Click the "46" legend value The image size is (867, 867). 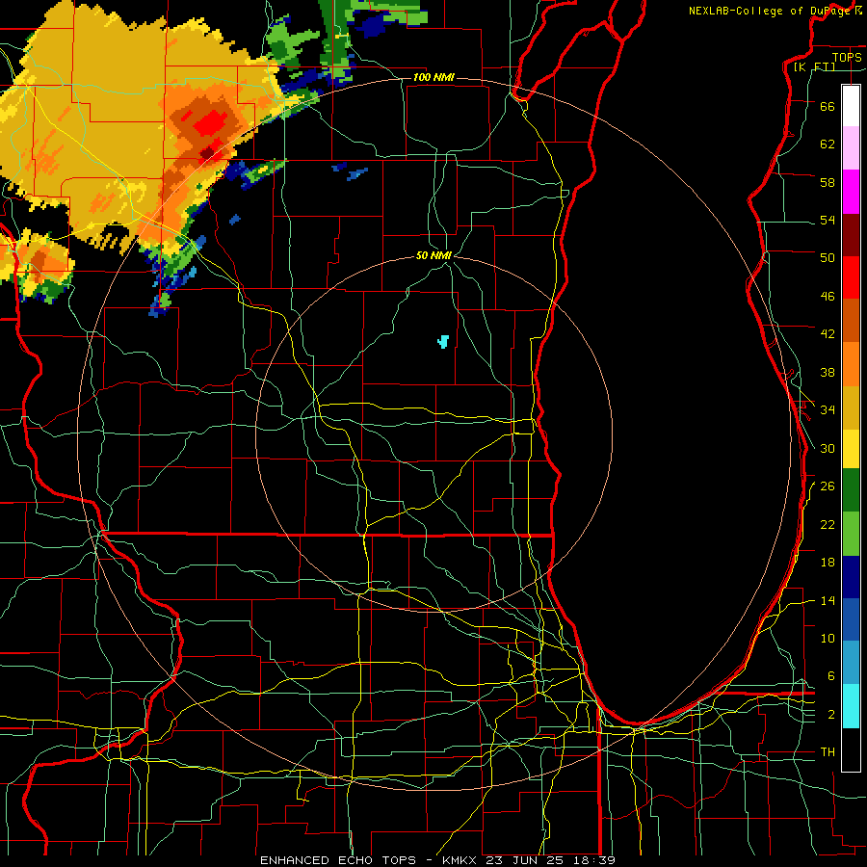click(828, 297)
